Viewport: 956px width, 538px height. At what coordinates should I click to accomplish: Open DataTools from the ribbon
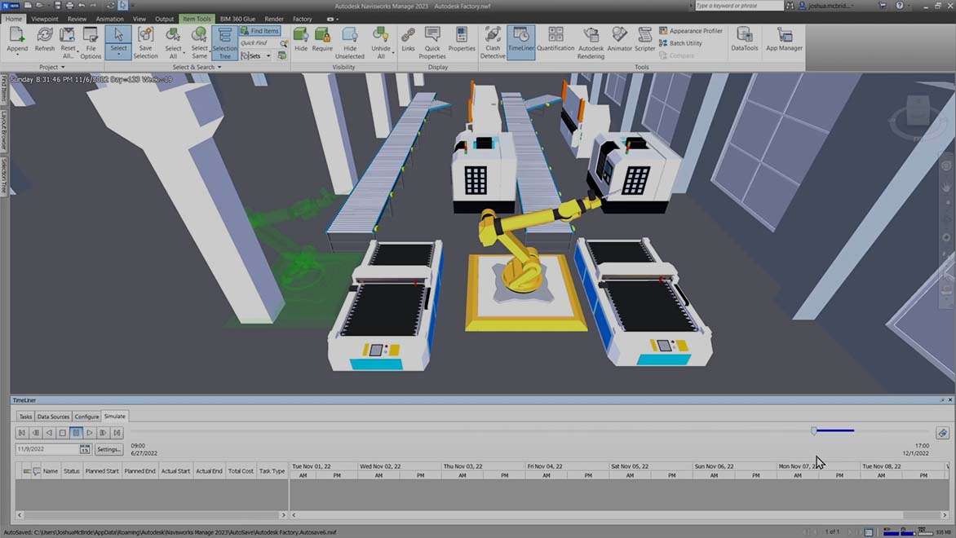[744, 42]
